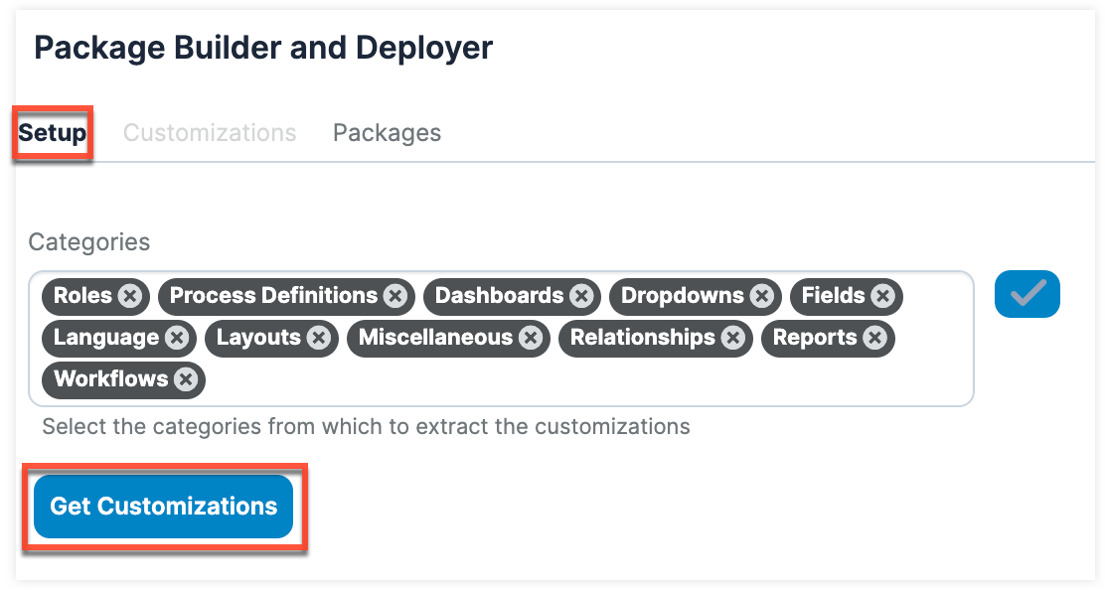Click inside the Categories multiselect field

(596, 382)
